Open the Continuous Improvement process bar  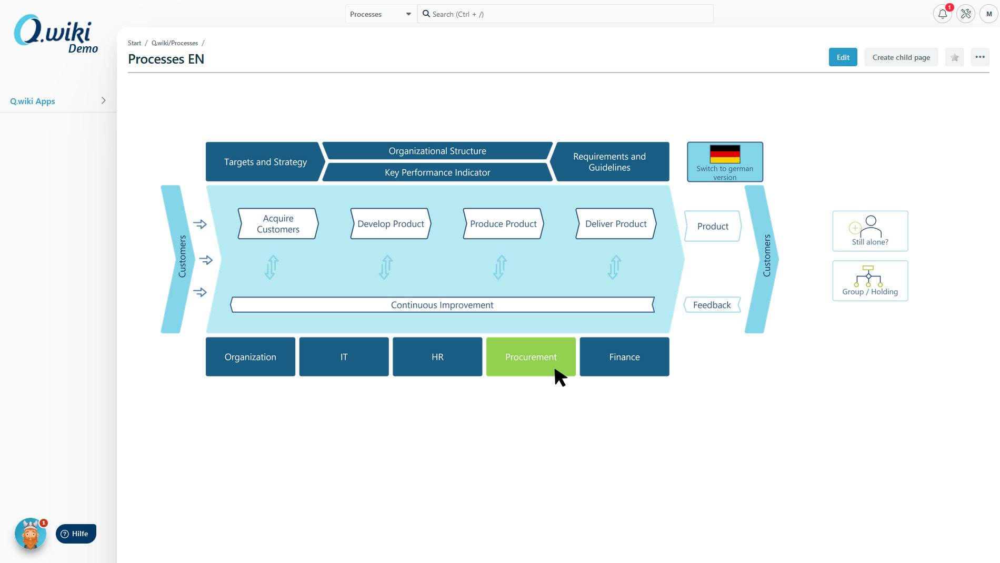[x=442, y=305]
